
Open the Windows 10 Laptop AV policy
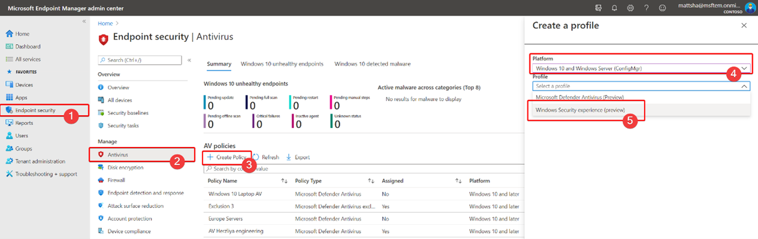(x=234, y=194)
